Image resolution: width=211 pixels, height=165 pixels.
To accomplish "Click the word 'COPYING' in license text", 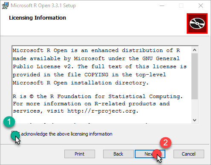I will 96,75.
